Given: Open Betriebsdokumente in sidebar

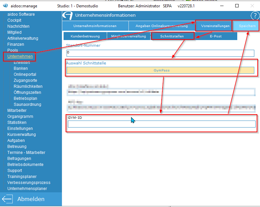Looking at the screenshot, I should coord(25,165).
